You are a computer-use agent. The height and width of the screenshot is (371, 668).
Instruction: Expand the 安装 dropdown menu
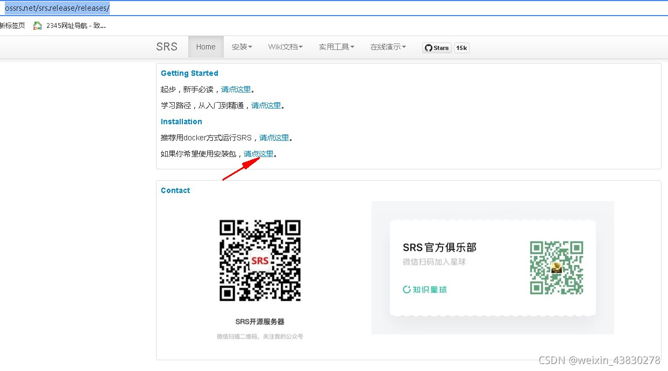click(x=242, y=47)
